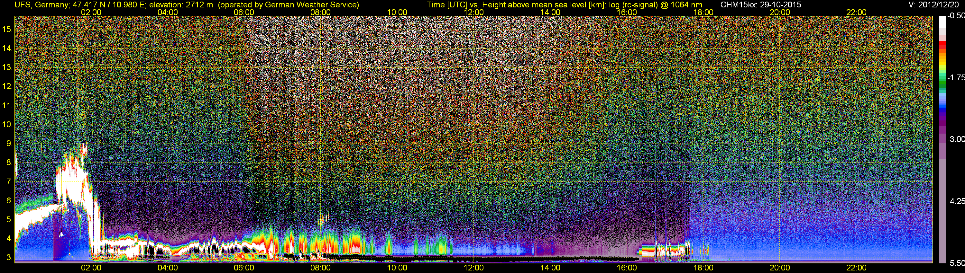Click the 14:00 label on the top time axis
965x273 pixels.
point(550,12)
